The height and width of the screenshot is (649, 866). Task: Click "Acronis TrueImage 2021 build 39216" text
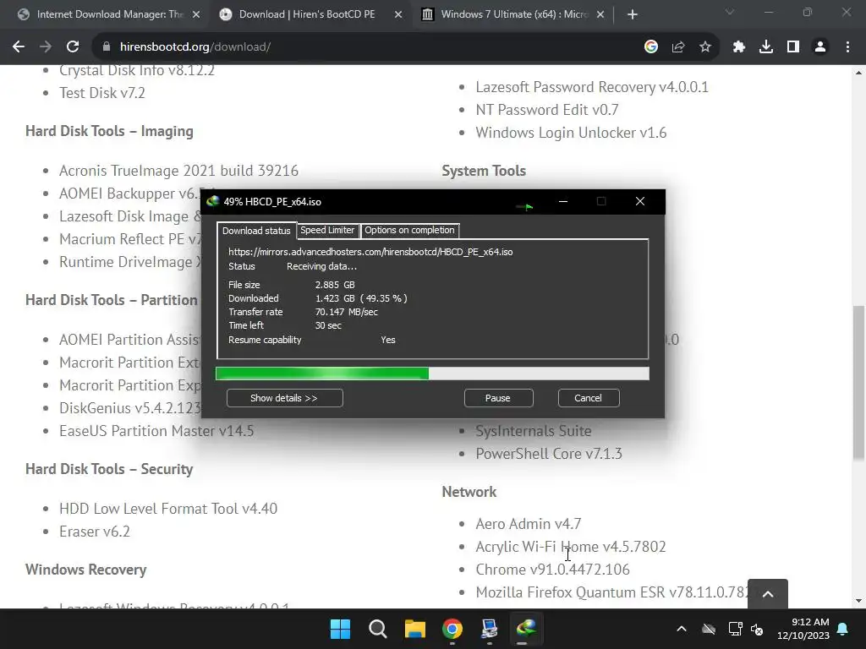tap(179, 171)
